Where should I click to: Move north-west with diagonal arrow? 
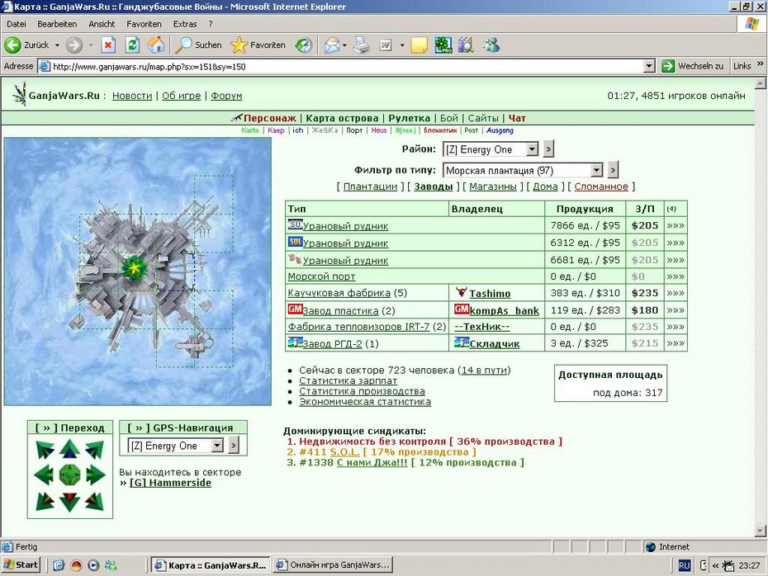(x=45, y=449)
